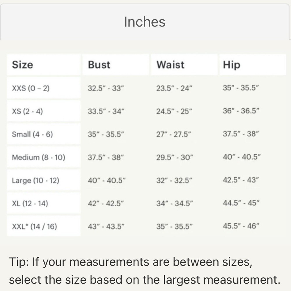This screenshot has width=291, height=291.
Task: Select the XL (12 - 14) size row
Action: pos(30,203)
